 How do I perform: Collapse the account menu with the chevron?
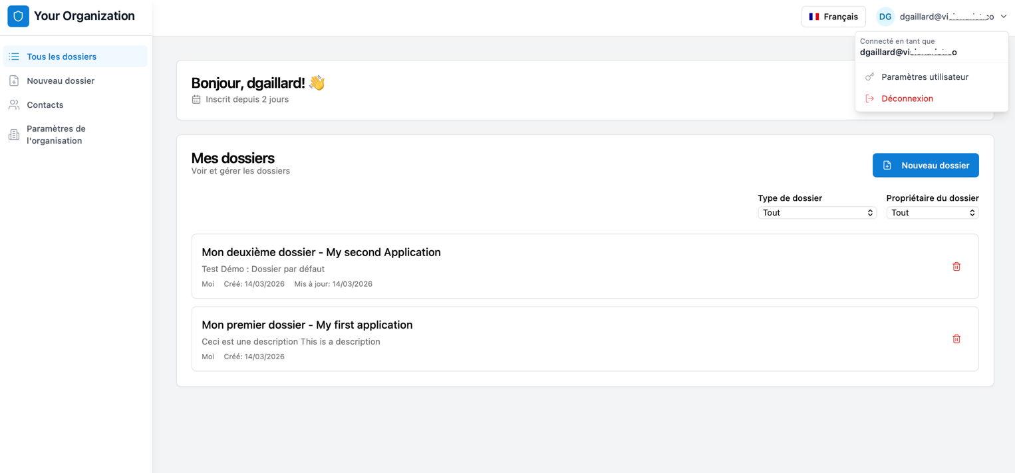click(1004, 16)
